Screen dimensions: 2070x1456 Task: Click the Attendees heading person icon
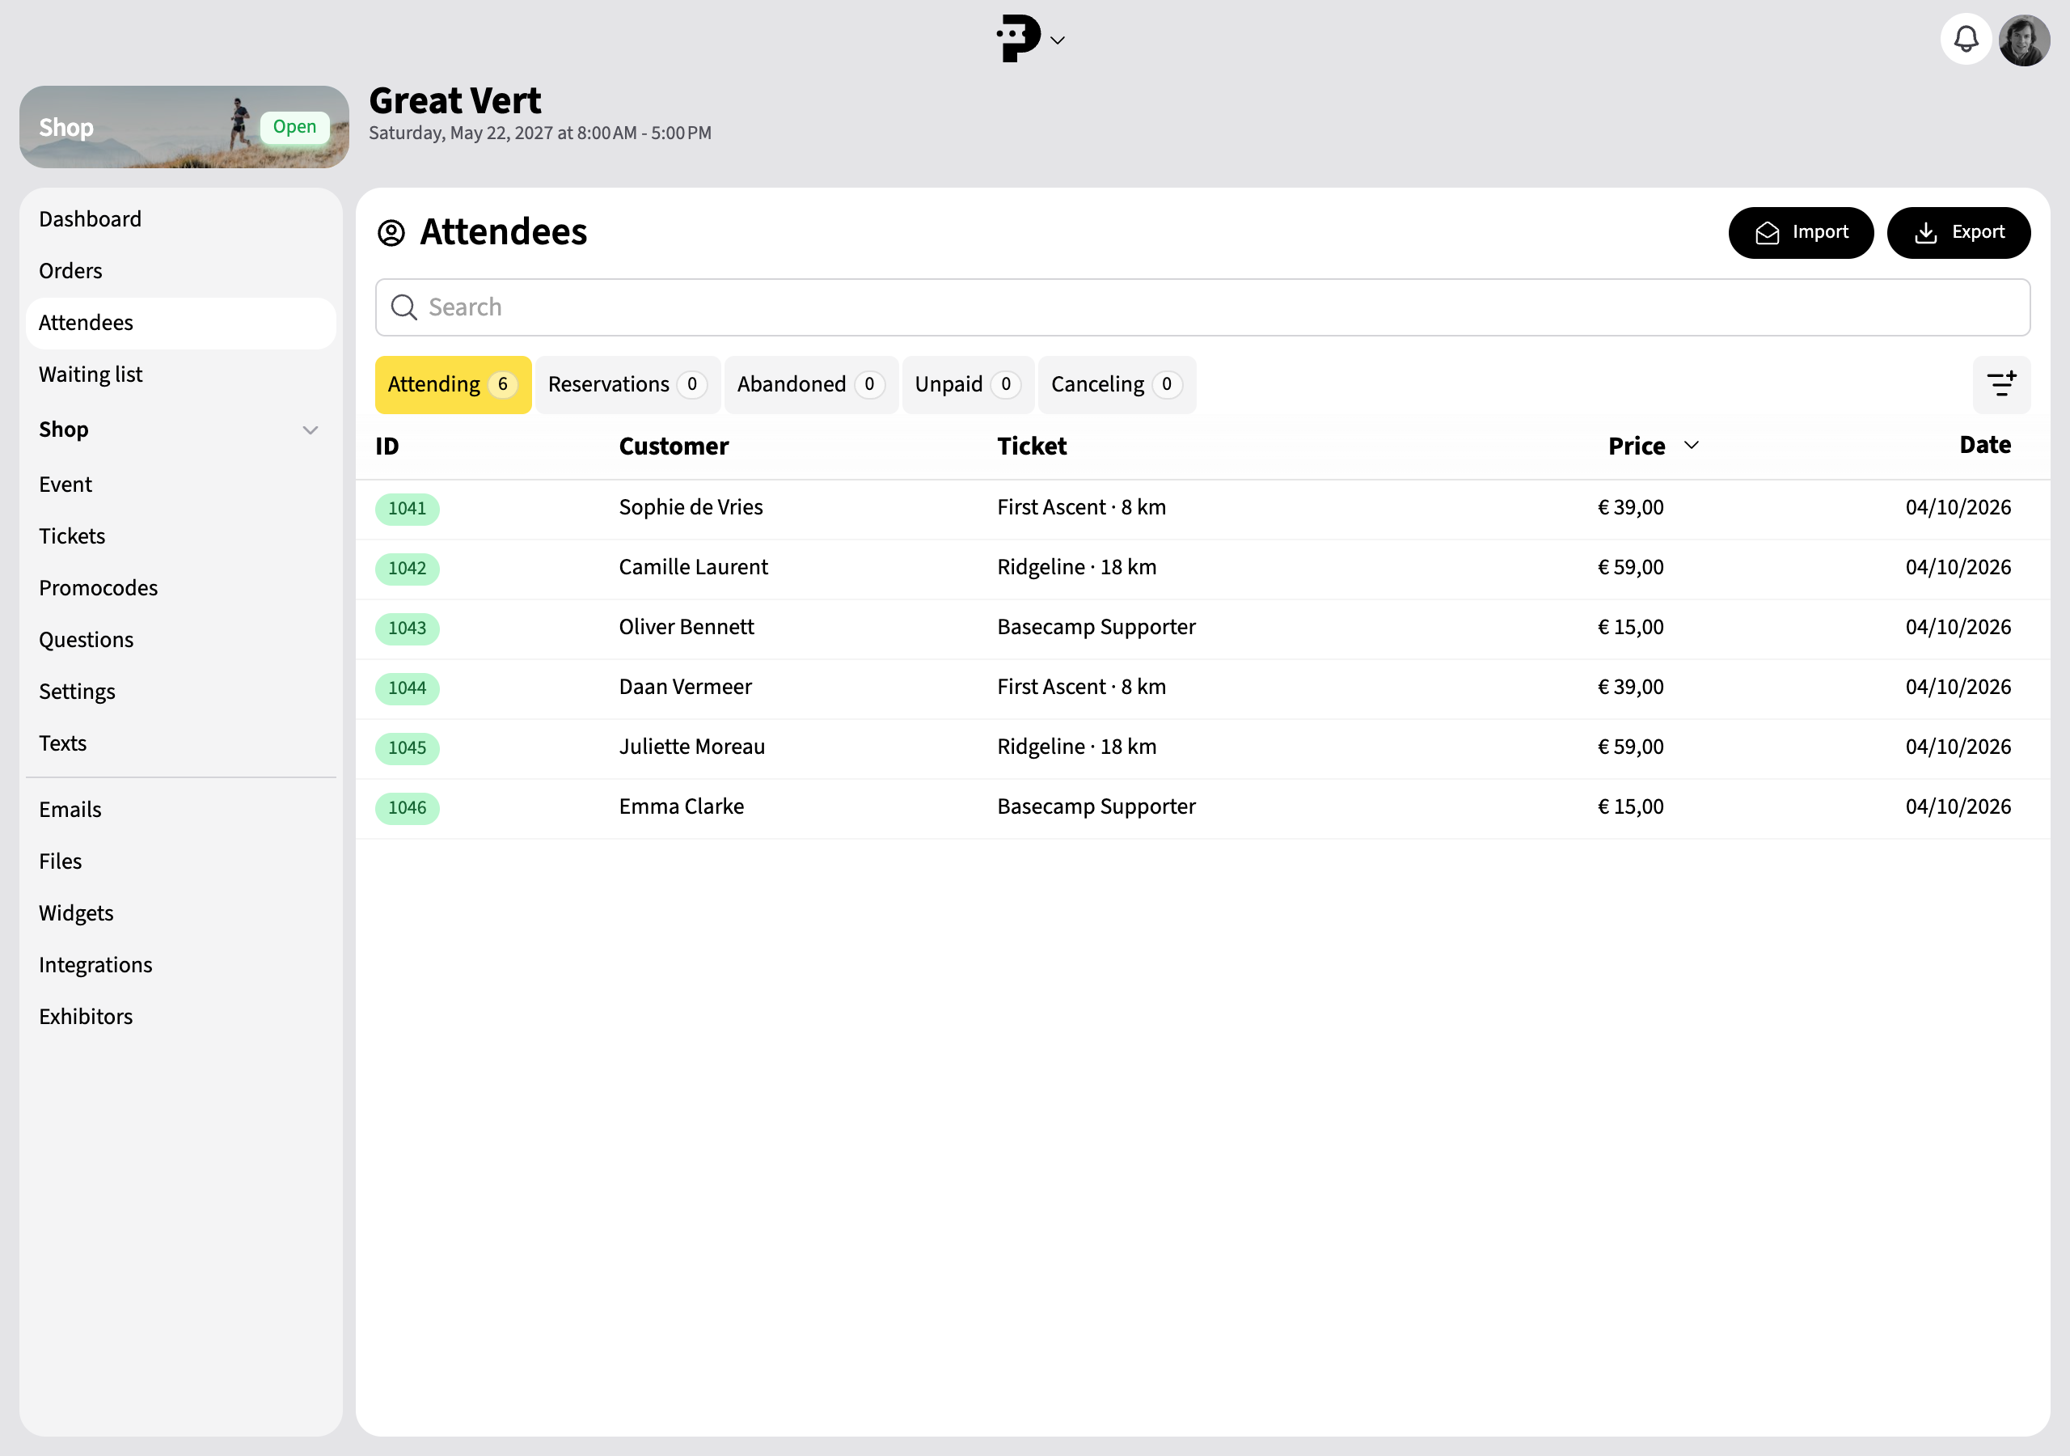[391, 233]
